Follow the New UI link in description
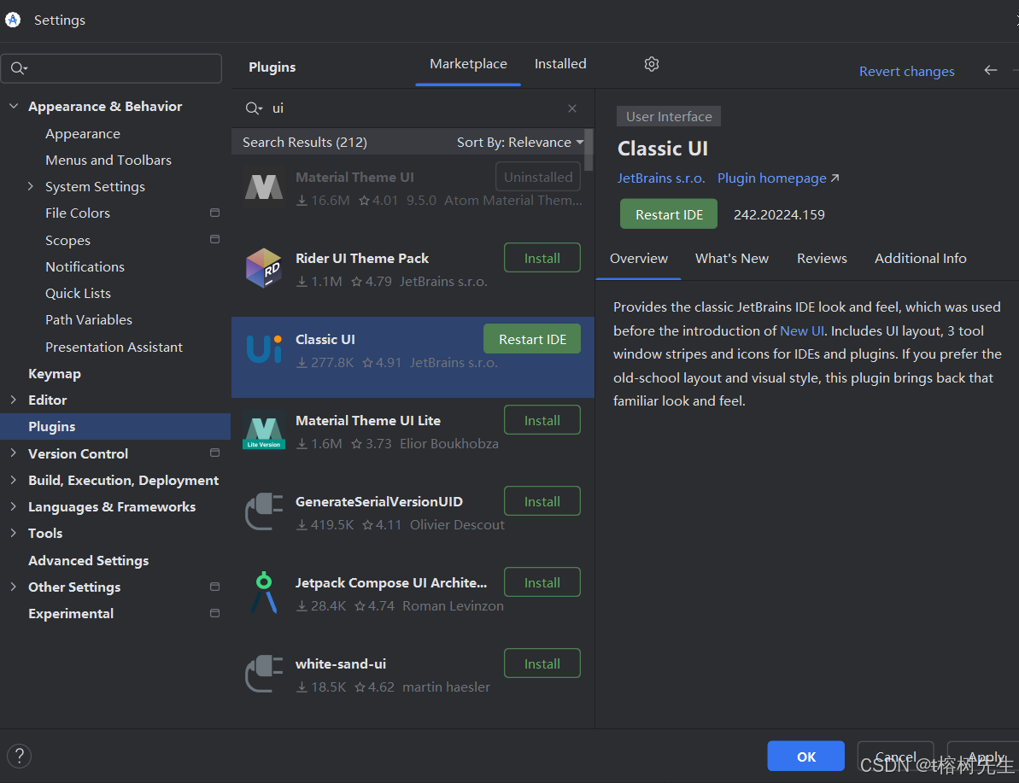This screenshot has height=783, width=1019. (802, 330)
